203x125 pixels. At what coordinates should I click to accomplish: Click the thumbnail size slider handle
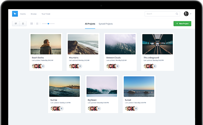point(48,24)
